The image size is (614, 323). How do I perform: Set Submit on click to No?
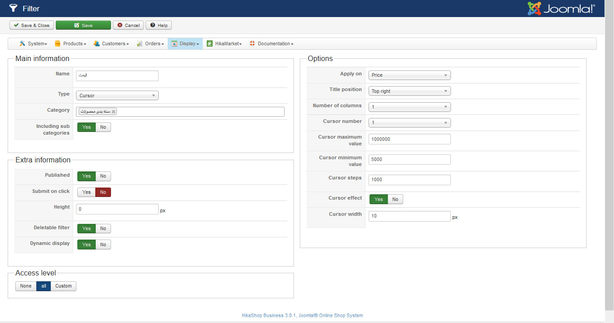coord(103,192)
